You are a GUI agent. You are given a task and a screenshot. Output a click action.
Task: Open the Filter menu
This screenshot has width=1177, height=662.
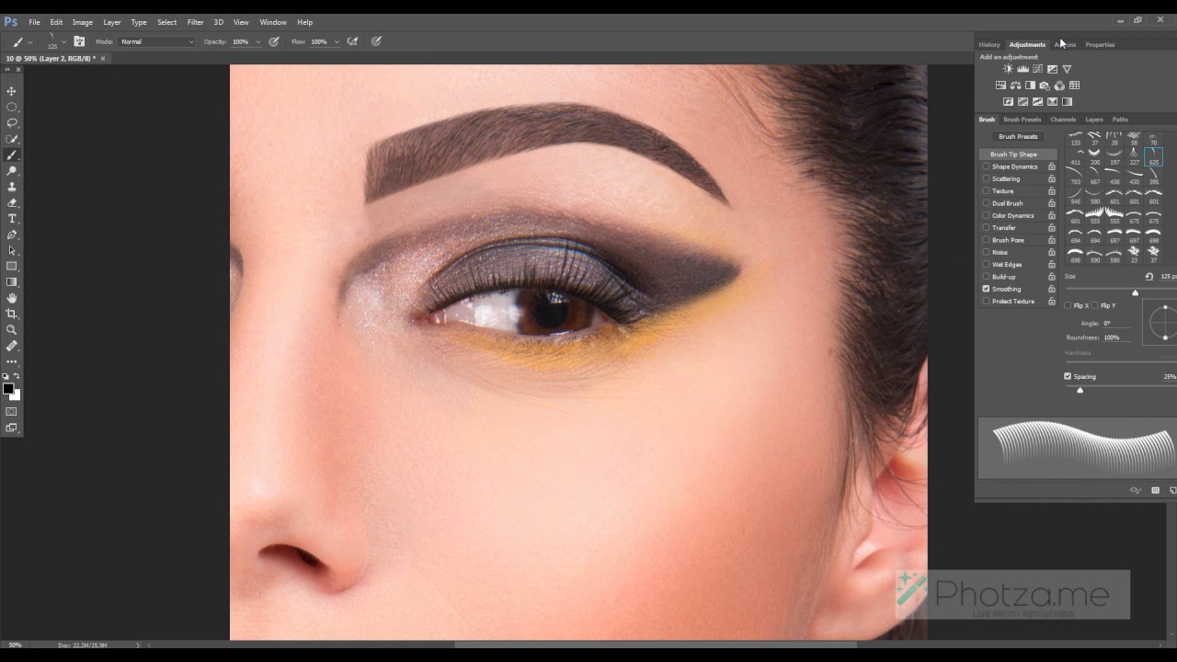click(195, 22)
